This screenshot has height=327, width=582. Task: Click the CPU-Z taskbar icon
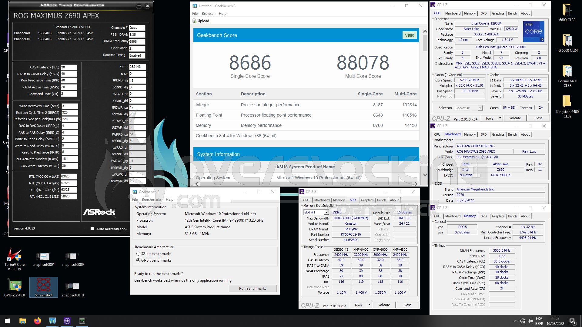[67, 321]
